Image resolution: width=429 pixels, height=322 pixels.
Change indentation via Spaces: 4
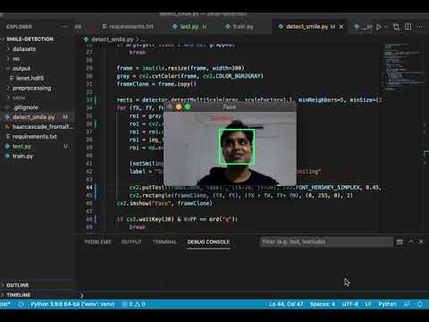323,304
